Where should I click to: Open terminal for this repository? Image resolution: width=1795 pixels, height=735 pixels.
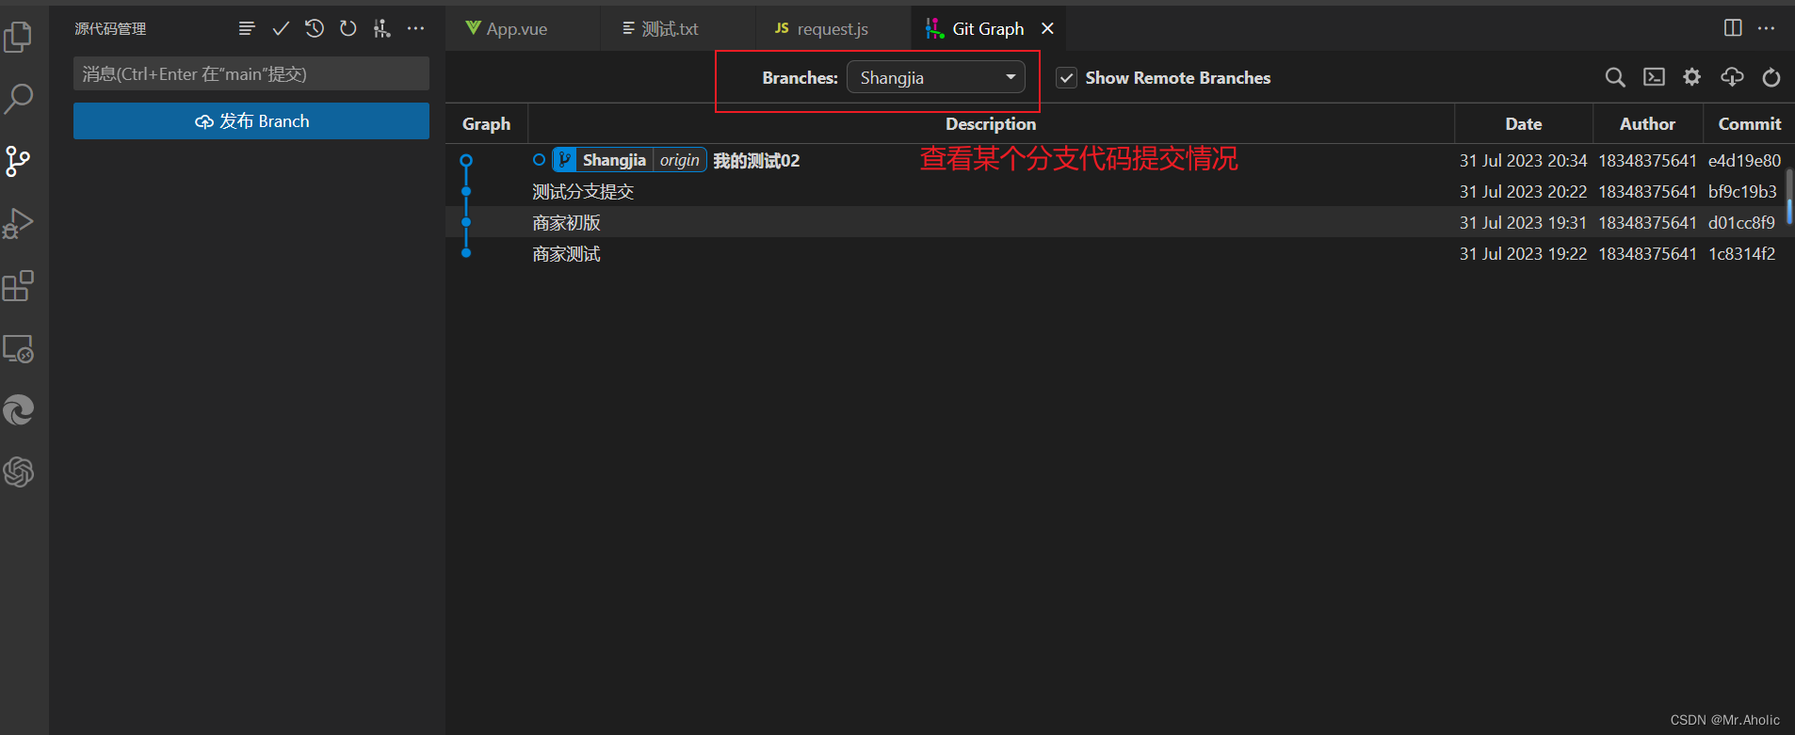[1654, 77]
